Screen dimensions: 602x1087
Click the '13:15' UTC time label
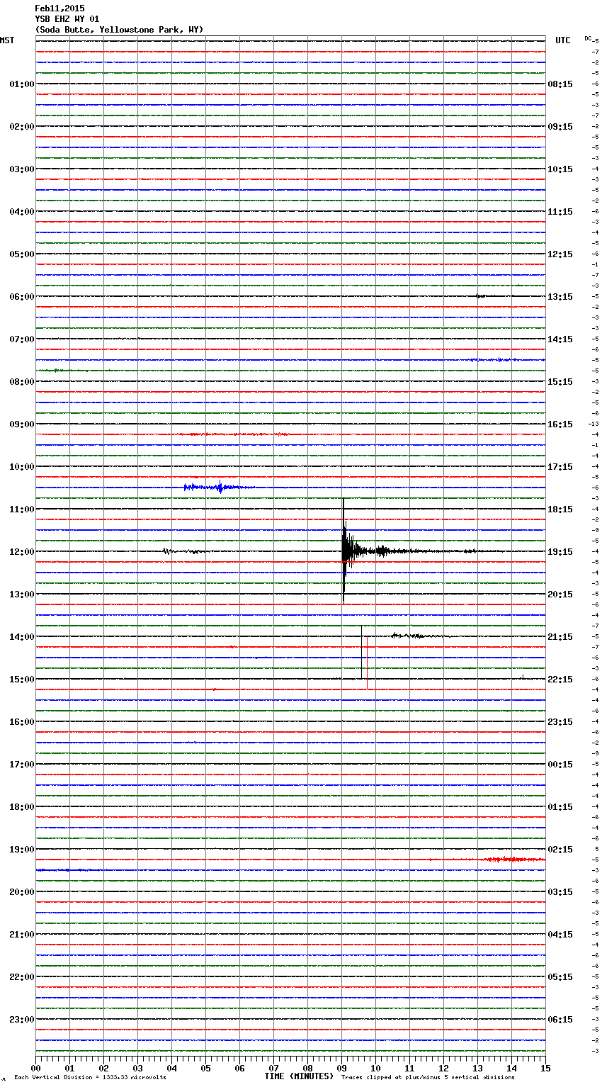click(x=560, y=297)
